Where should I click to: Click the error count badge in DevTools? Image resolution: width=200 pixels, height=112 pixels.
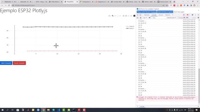[184, 15]
